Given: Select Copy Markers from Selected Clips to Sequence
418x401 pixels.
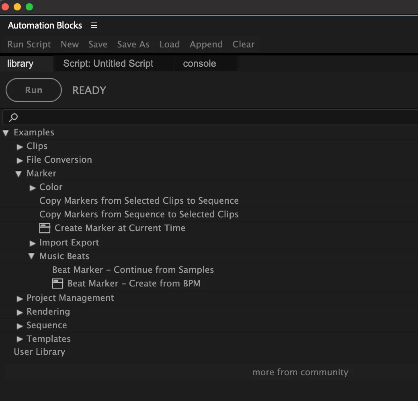Looking at the screenshot, I should click(x=139, y=200).
